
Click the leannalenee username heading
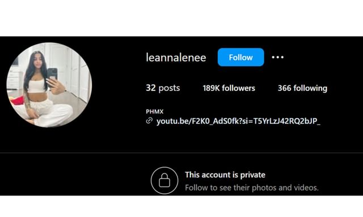click(176, 58)
